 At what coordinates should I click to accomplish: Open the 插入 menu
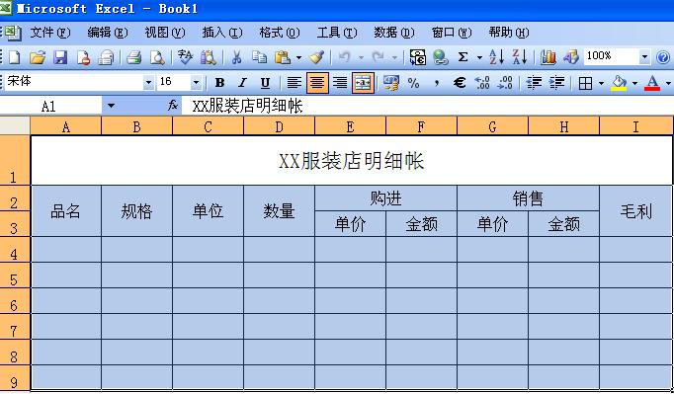click(222, 33)
